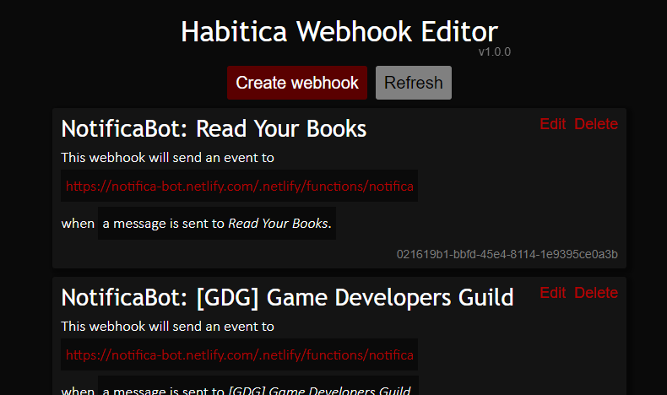Delete the Read Your Books webhook

(596, 124)
